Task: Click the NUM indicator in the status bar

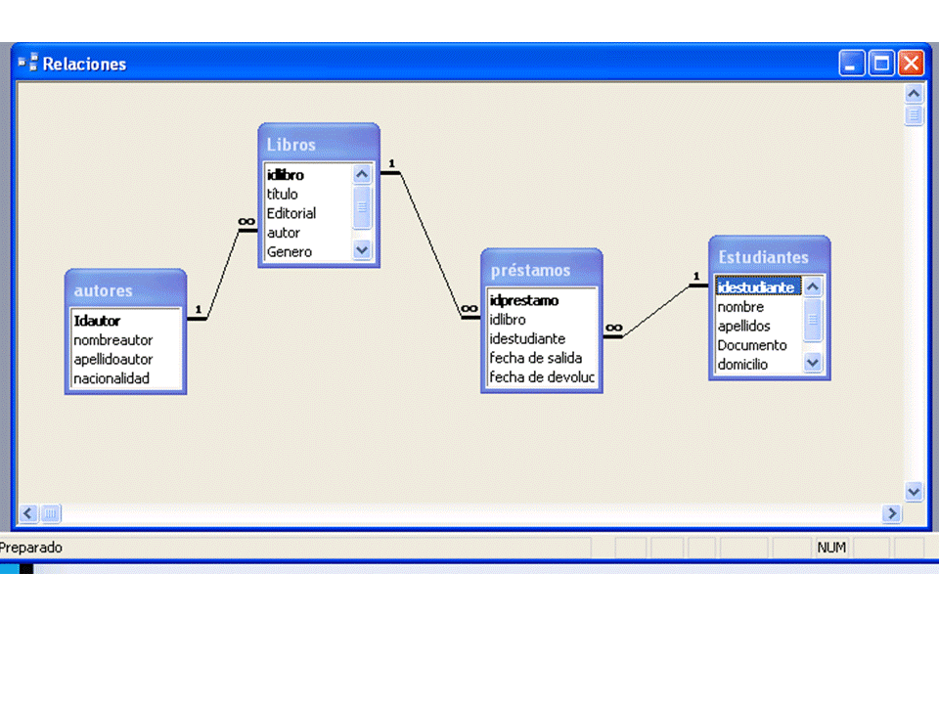Action: [830, 548]
